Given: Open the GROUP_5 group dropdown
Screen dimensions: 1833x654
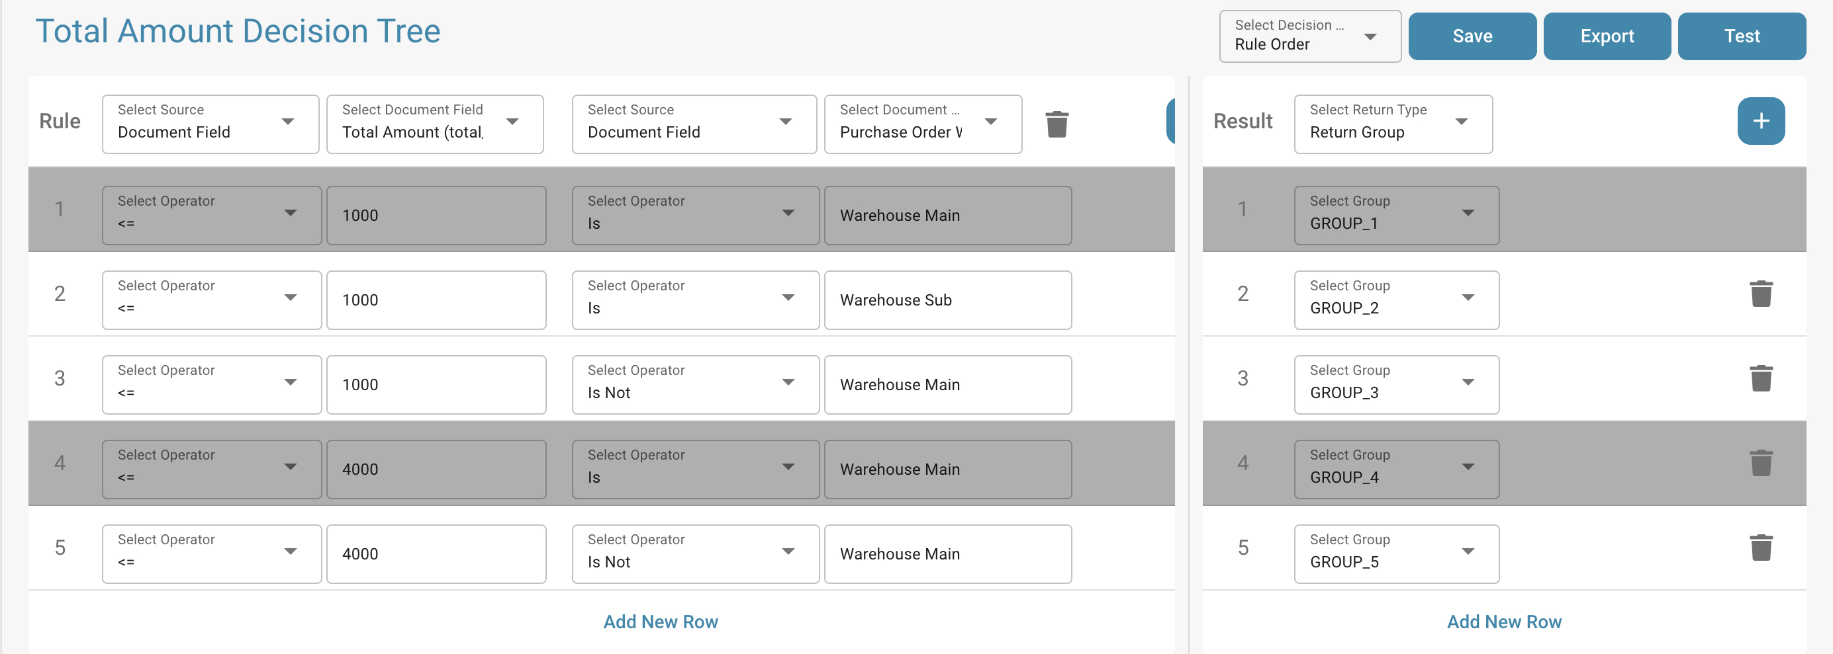Looking at the screenshot, I should tap(1396, 553).
